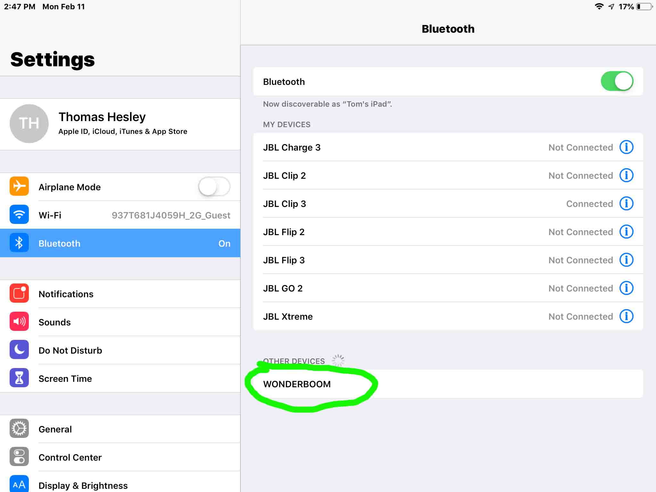Open info for JBL Xtreme

(x=626, y=316)
